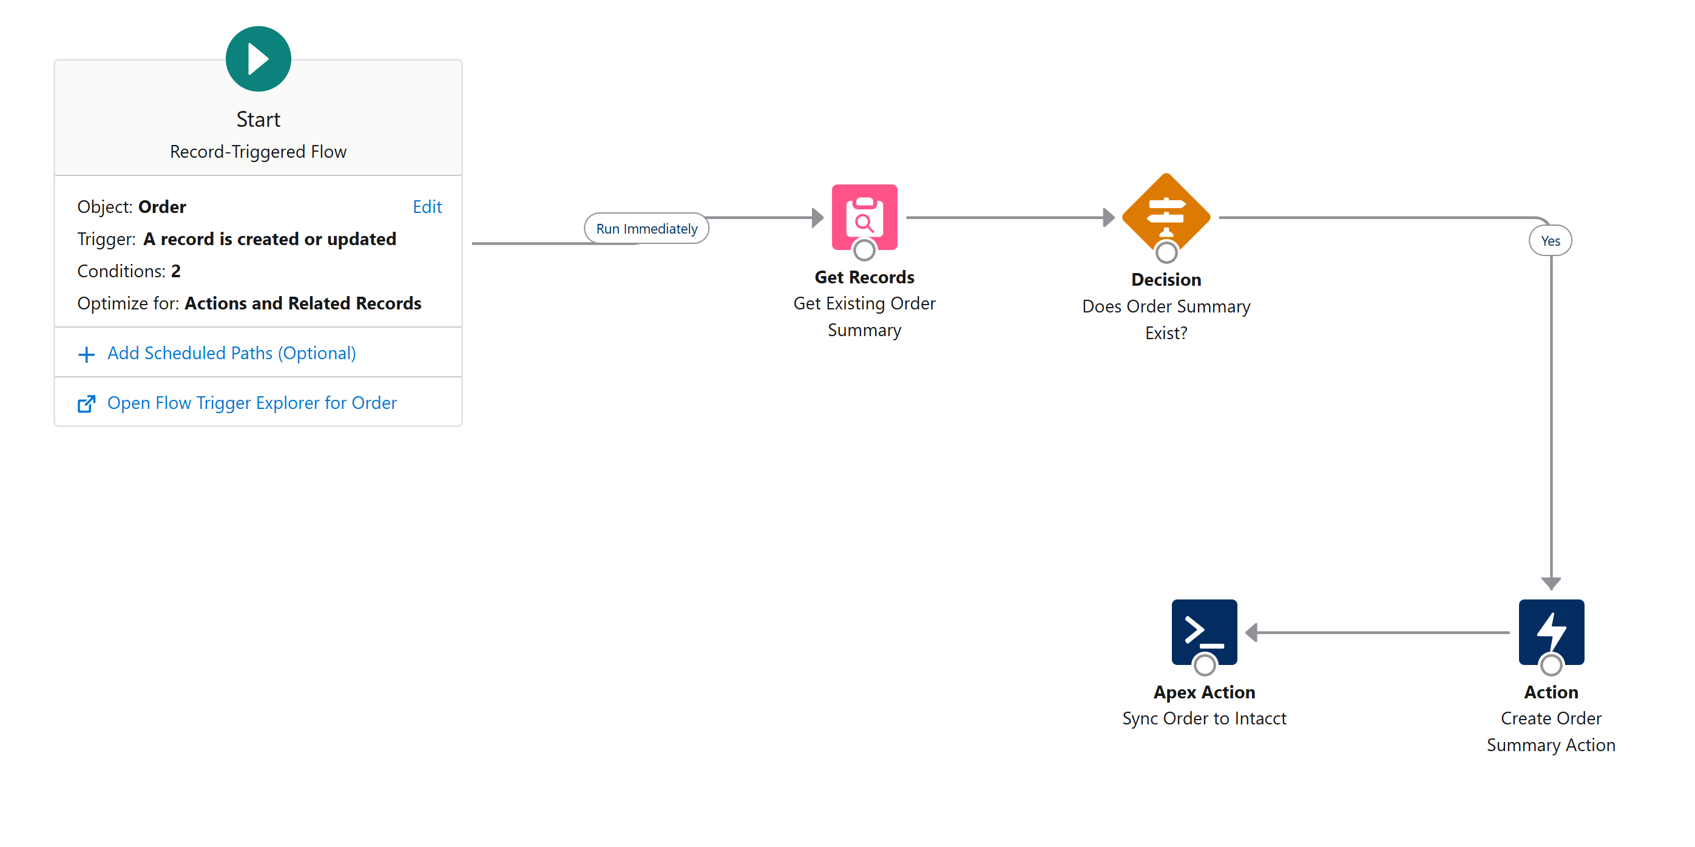This screenshot has width=1695, height=847.
Task: Click Edit link next to Object Order
Action: click(427, 206)
